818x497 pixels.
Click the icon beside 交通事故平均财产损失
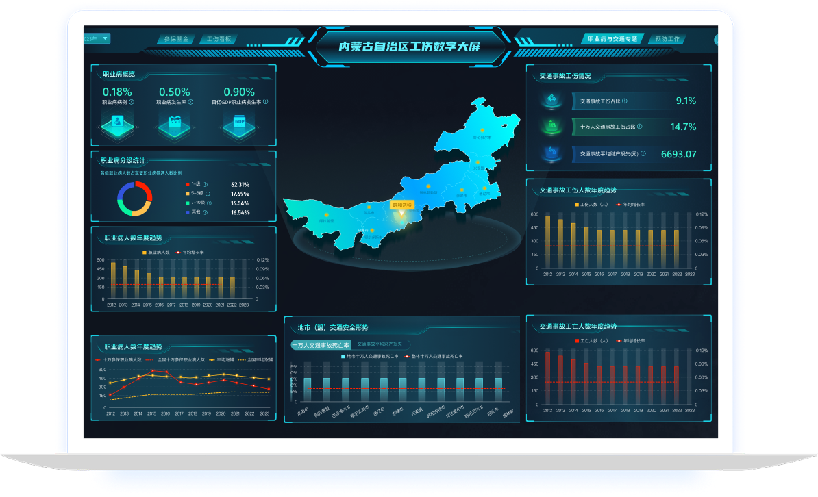pos(552,152)
